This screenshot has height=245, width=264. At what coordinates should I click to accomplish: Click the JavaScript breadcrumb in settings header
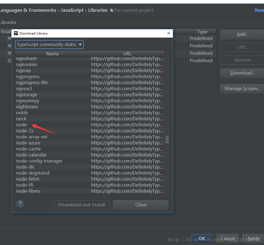coord(72,10)
